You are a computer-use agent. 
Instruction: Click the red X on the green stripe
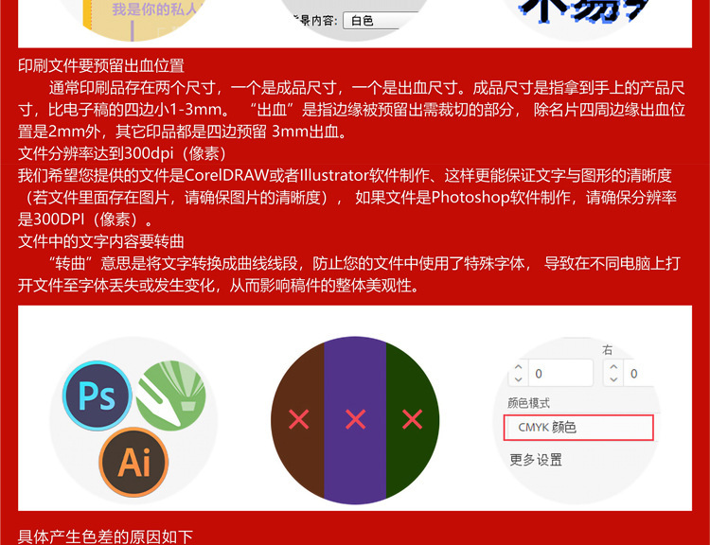(x=413, y=419)
